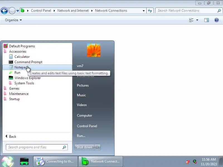Click the Show desktop strip on taskbar
This screenshot has height=167, width=223.
click(221, 162)
